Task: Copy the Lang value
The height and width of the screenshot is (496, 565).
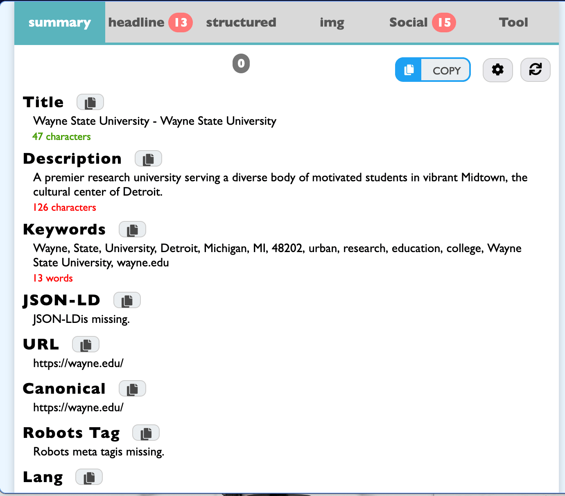Action: [x=89, y=477]
